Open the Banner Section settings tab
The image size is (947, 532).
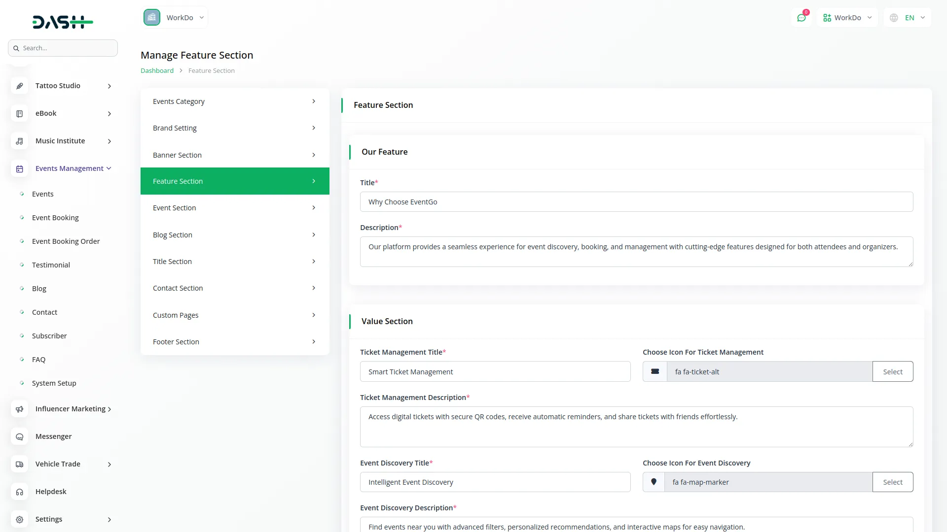pos(234,155)
